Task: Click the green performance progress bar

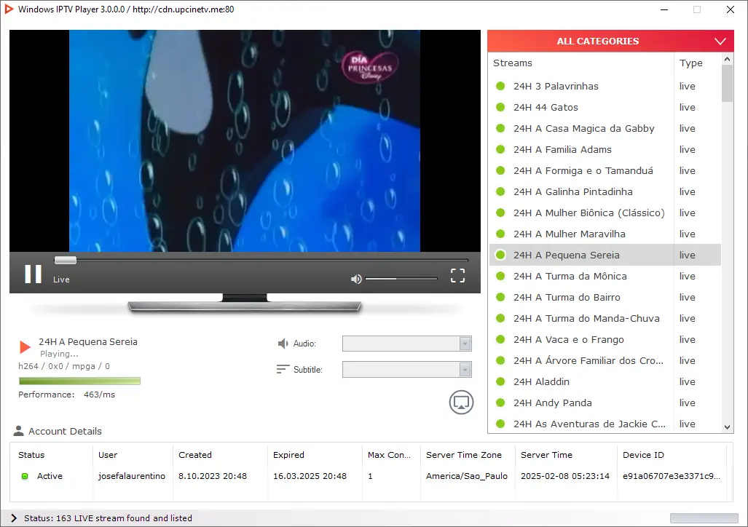Action: click(x=79, y=381)
